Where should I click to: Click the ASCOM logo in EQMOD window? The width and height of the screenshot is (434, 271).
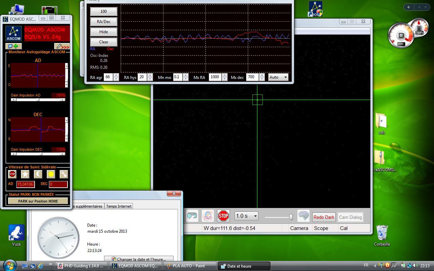[x=14, y=33]
